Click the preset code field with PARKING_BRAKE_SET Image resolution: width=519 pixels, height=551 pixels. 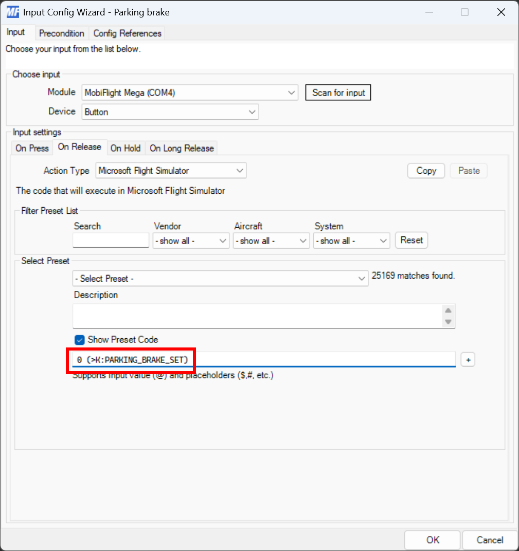point(264,359)
